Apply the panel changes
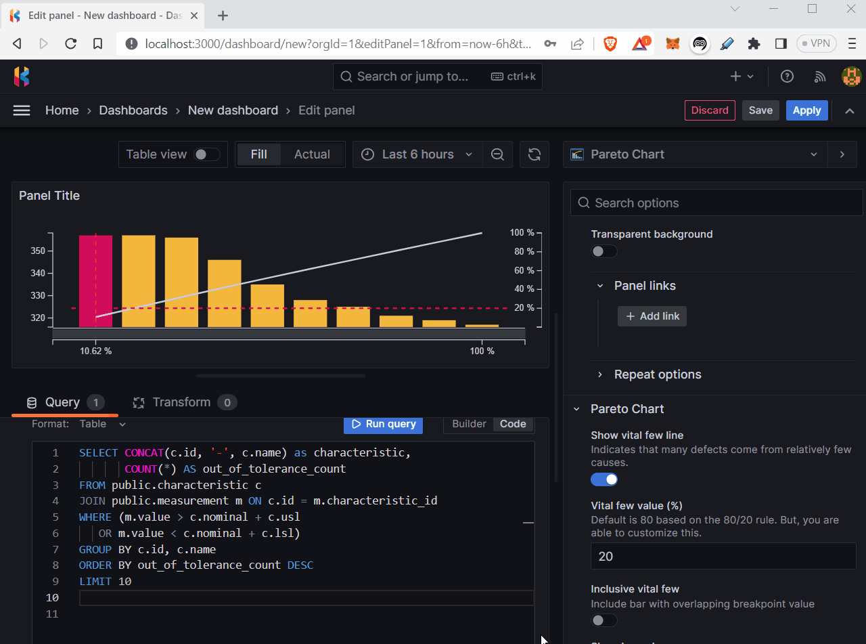This screenshot has height=644, width=866. coord(806,110)
